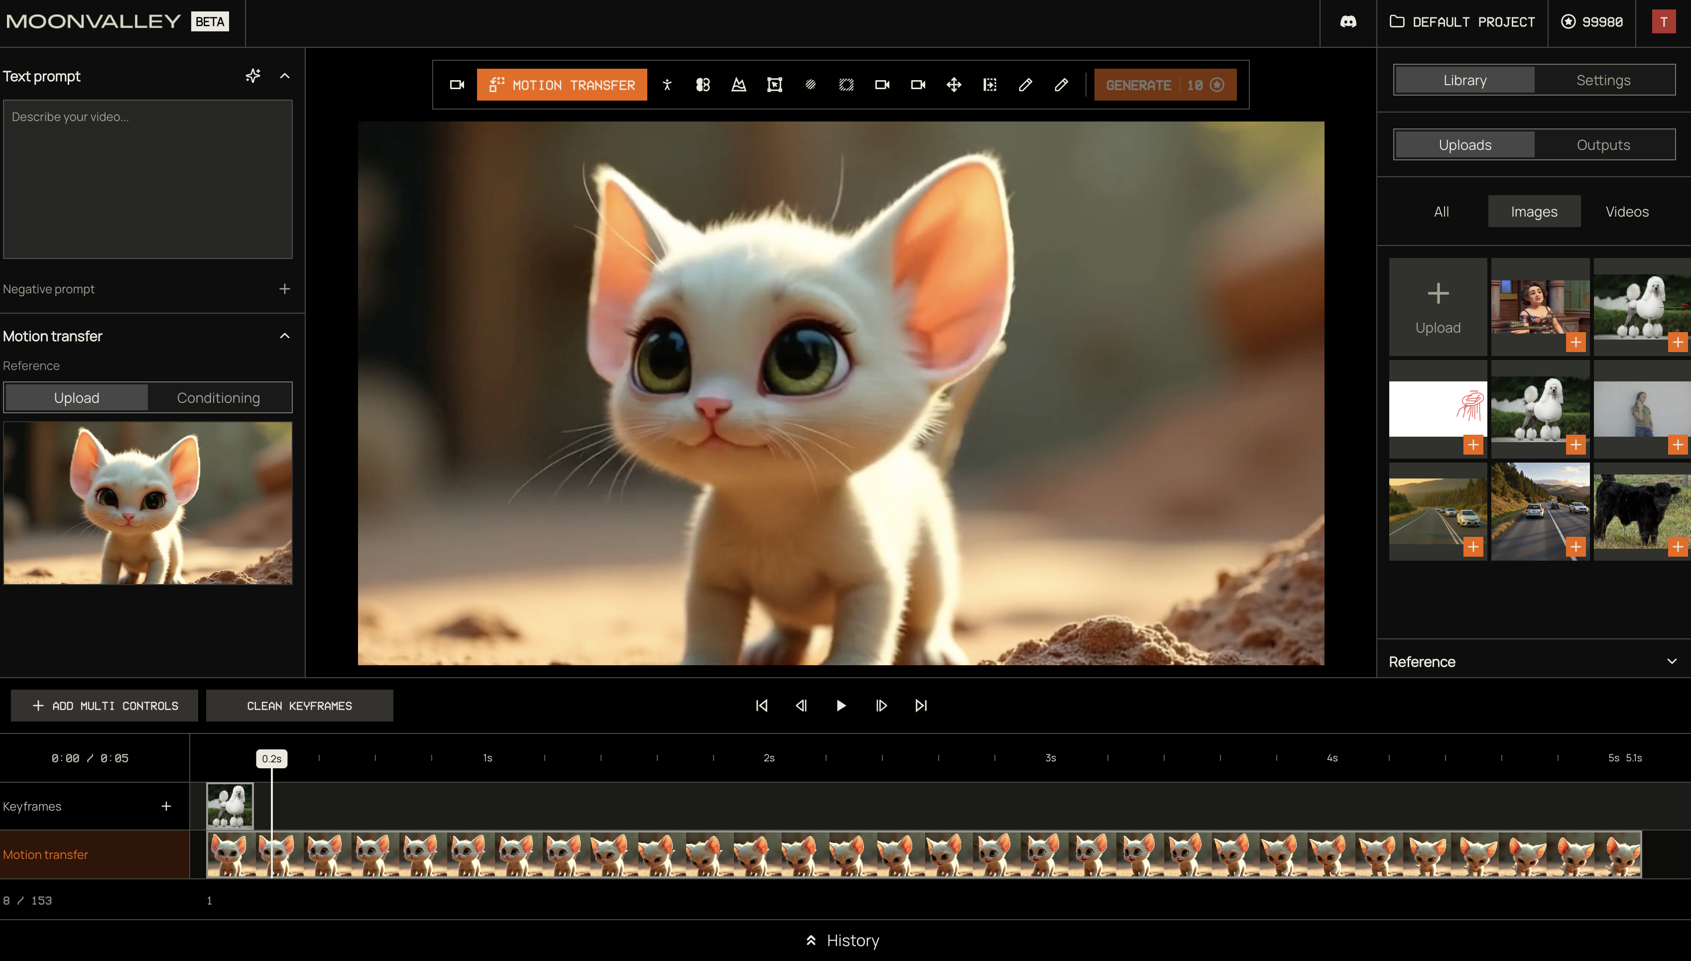Expand the History drawer at the bottom
1691x961 pixels.
tap(843, 940)
